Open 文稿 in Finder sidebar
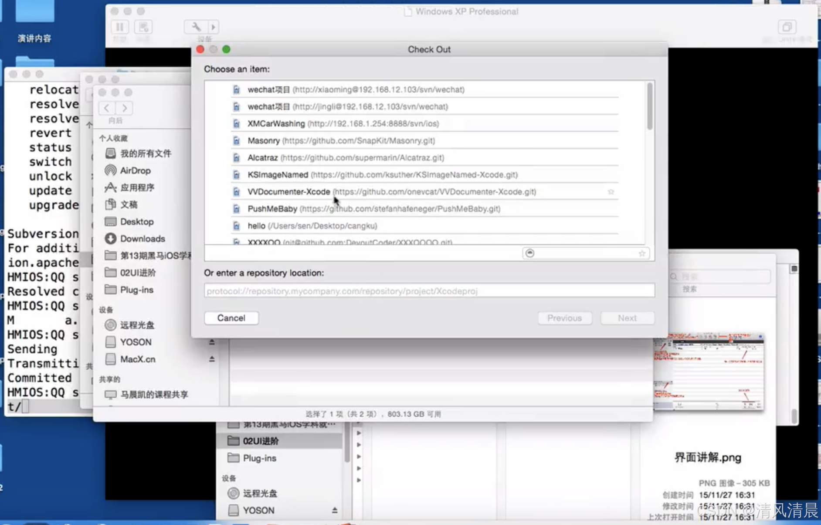The width and height of the screenshot is (821, 525). (x=121, y=205)
